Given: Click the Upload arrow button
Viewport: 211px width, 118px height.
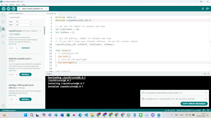Looking at the screenshot, I should [9, 9].
